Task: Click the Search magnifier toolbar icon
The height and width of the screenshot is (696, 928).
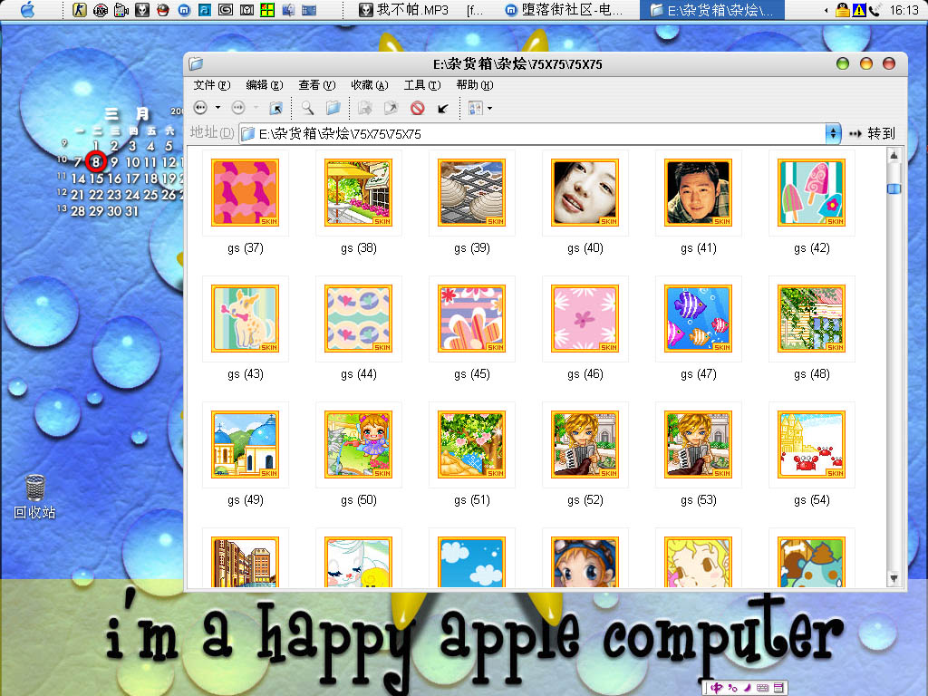Action: (308, 108)
